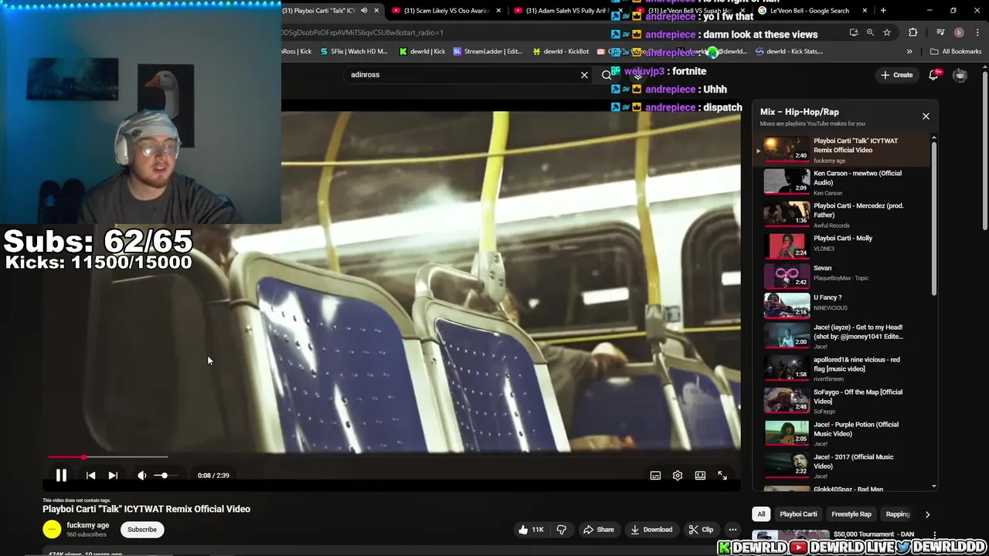Screen dimensions: 989x556
Task: Open more actions three-dot menu under video
Action: point(732,530)
